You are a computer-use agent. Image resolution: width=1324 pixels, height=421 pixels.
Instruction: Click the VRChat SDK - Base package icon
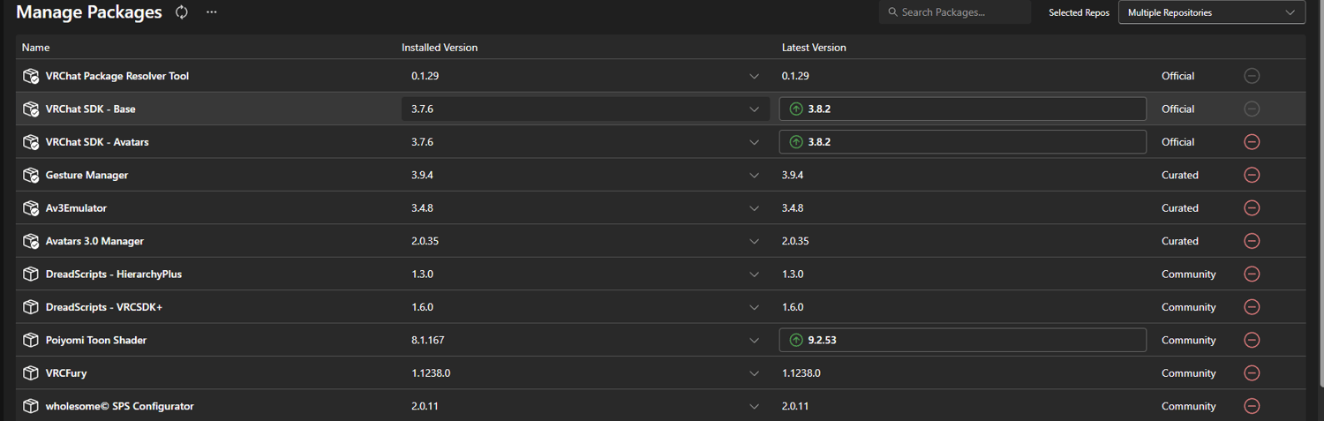point(31,109)
